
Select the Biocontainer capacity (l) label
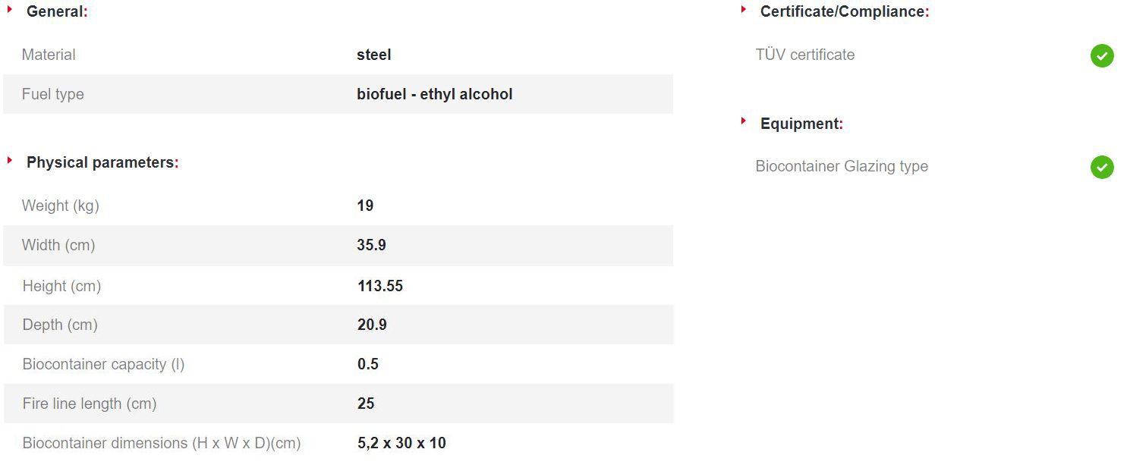(x=103, y=364)
